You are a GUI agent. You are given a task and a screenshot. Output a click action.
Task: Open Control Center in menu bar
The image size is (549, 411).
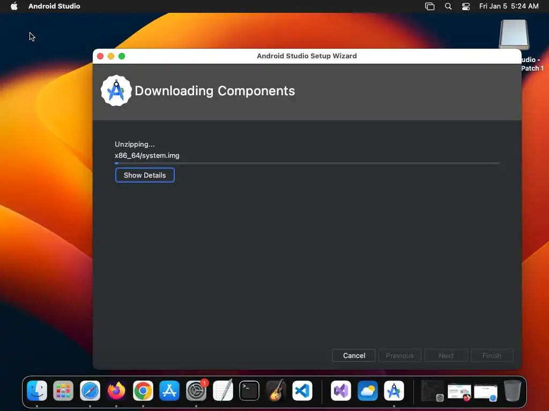(x=466, y=6)
